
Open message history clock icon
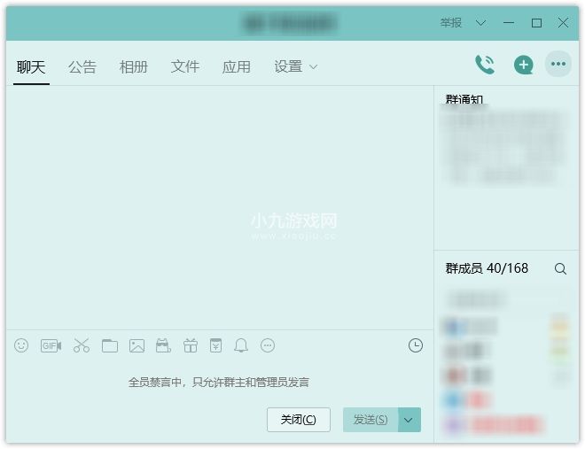click(x=415, y=345)
